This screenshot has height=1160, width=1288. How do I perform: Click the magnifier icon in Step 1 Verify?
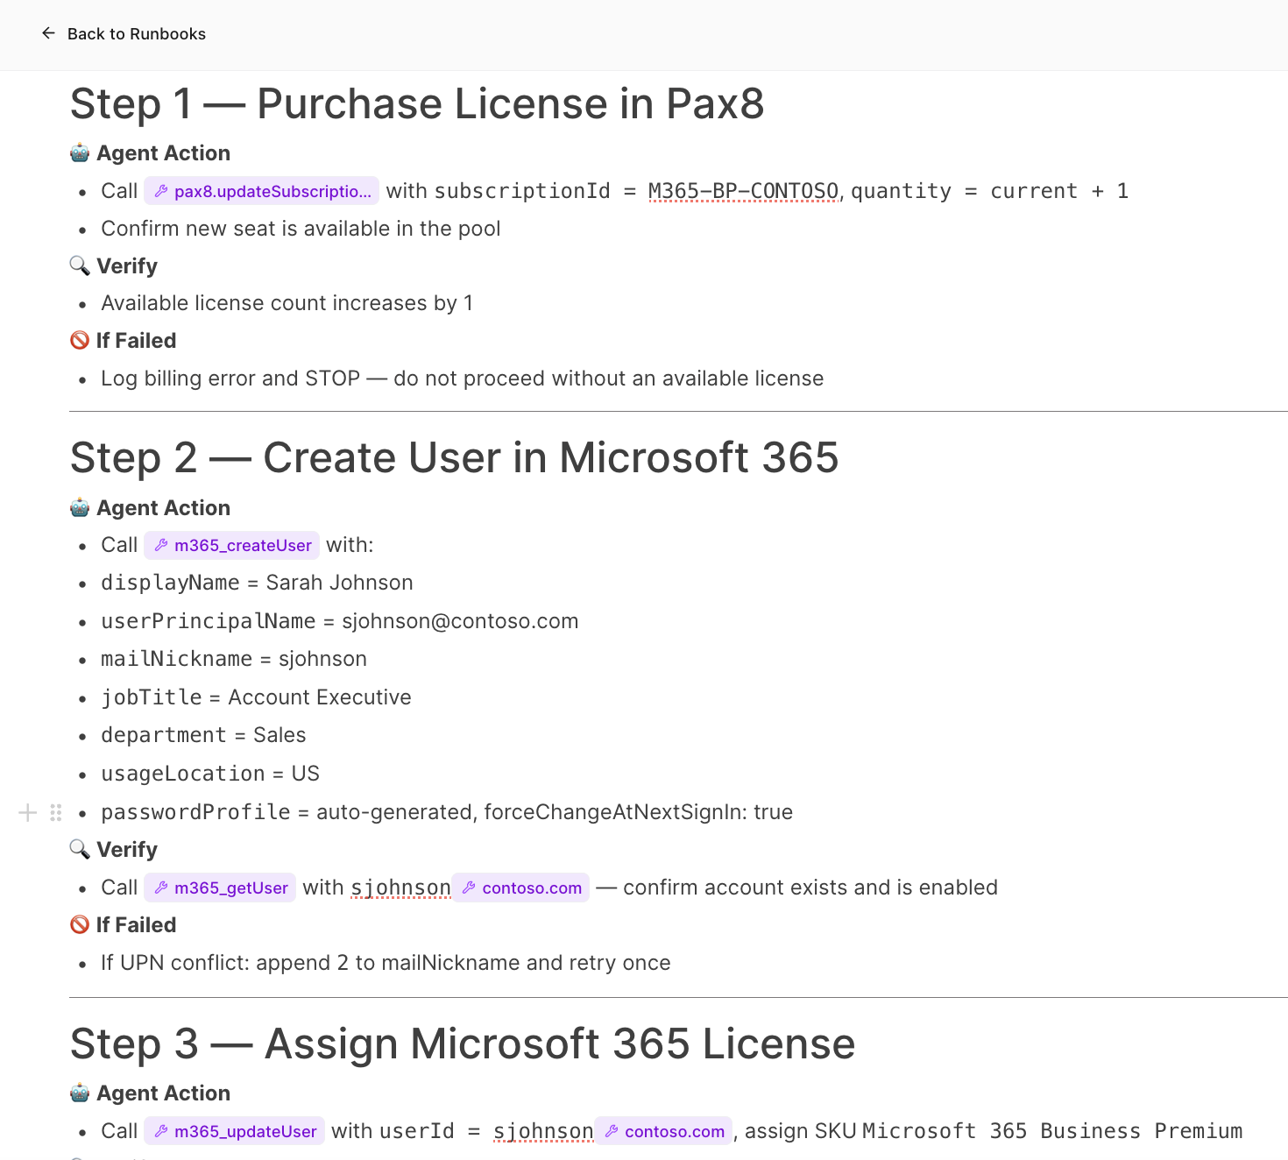(x=80, y=265)
